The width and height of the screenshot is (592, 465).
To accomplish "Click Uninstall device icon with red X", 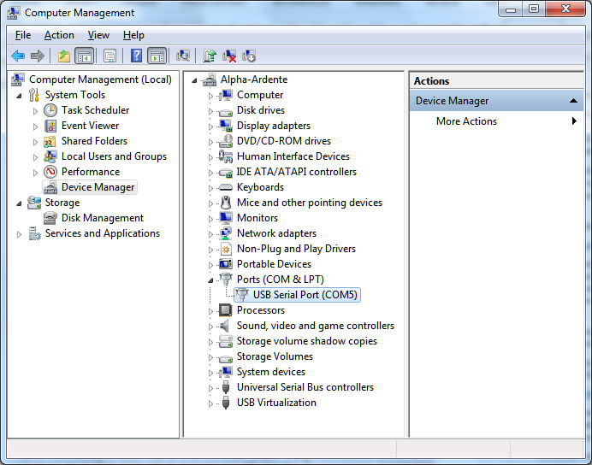I will (229, 56).
